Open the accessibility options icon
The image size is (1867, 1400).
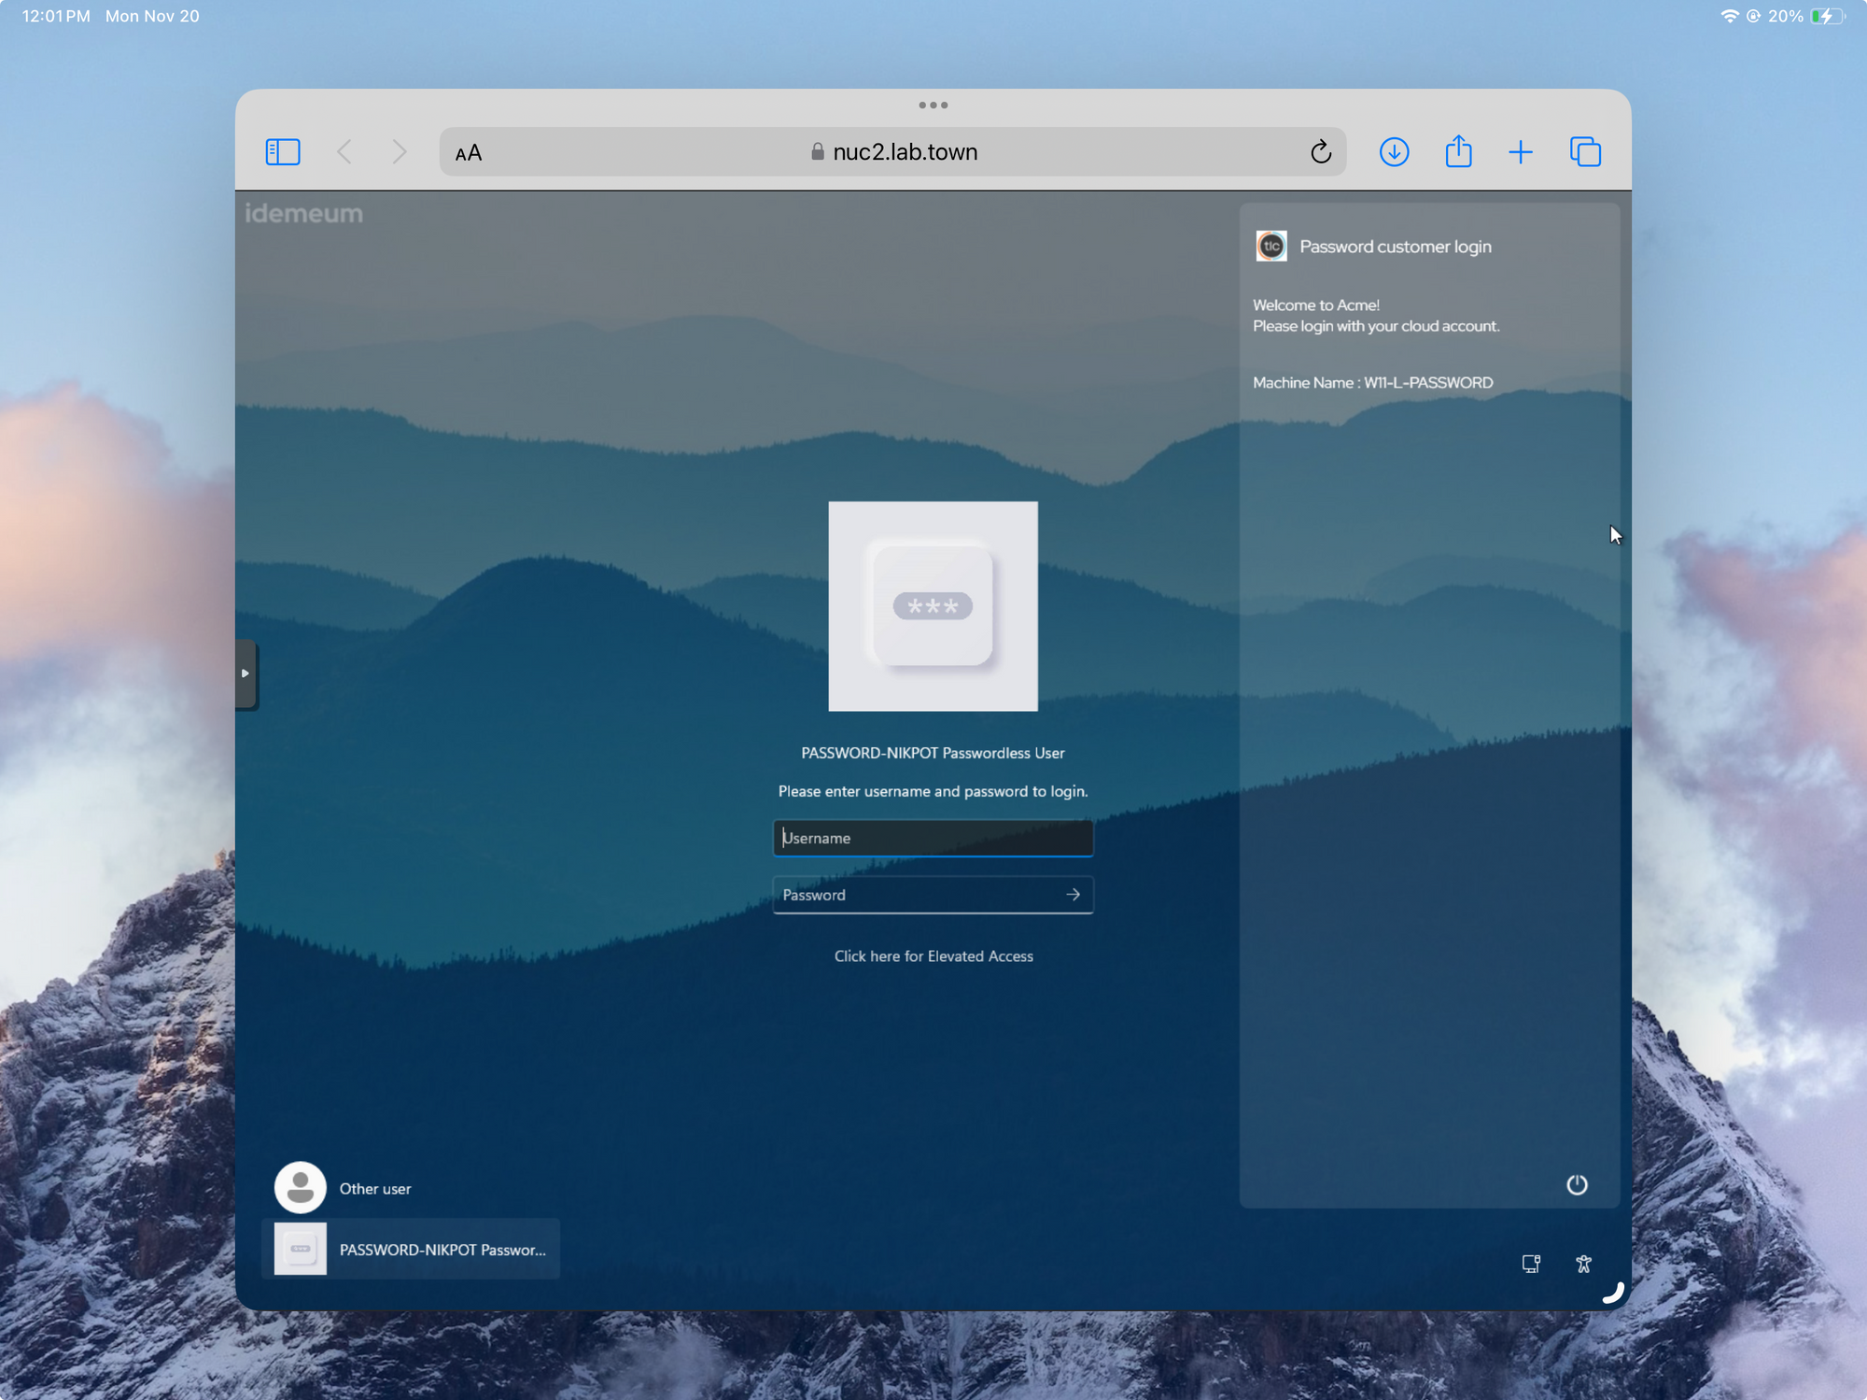(1583, 1264)
